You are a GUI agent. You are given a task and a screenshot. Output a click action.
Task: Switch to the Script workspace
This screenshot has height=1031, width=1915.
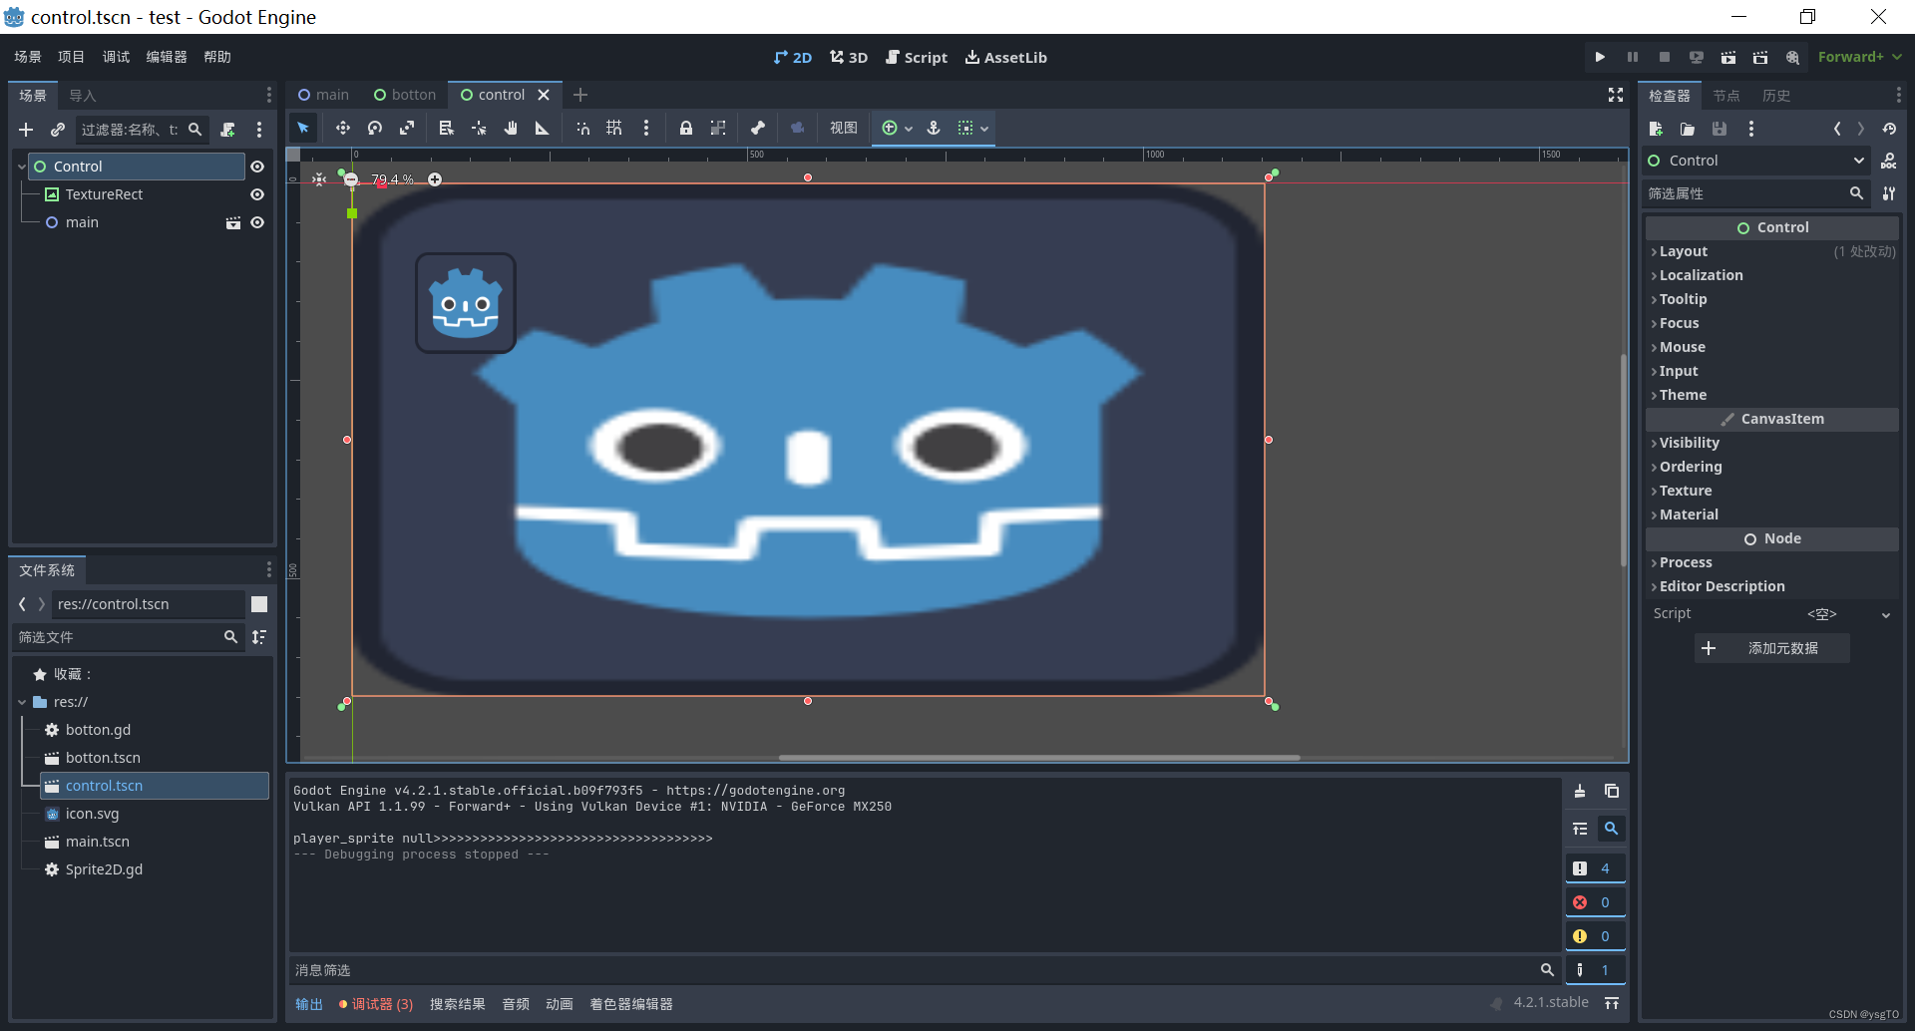point(917,58)
